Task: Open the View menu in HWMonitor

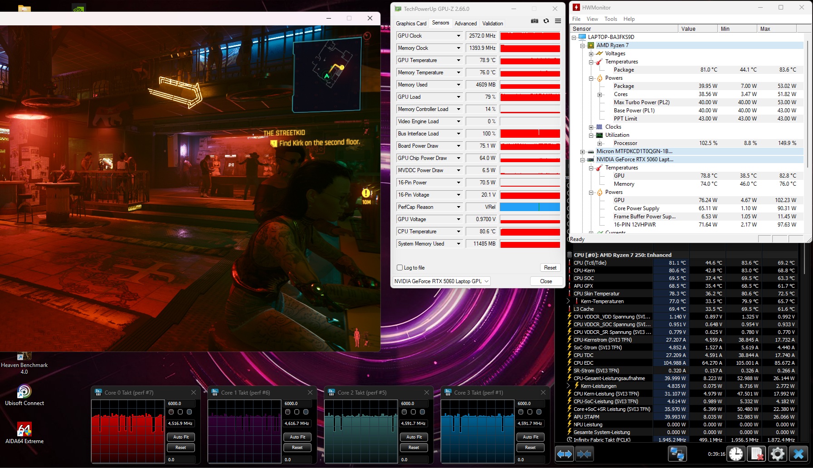Action: (592, 19)
